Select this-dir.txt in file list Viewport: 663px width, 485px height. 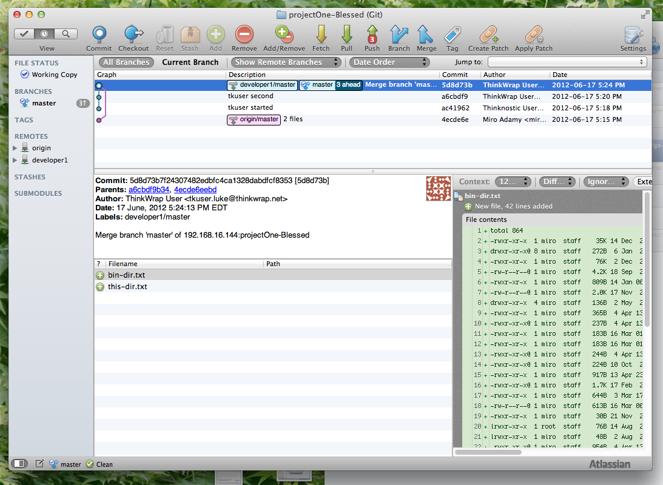[x=273, y=286]
